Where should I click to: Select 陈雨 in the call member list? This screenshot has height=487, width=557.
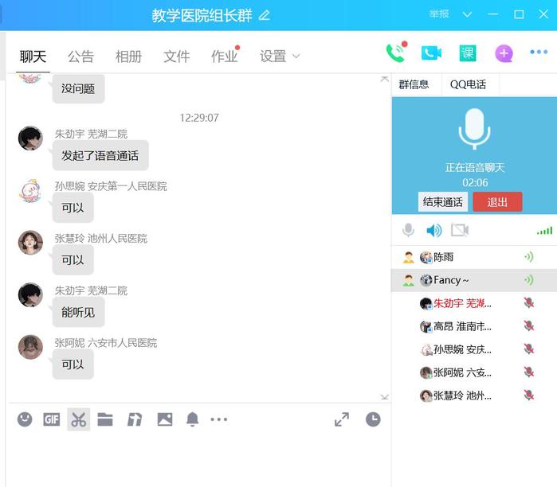coord(474,257)
